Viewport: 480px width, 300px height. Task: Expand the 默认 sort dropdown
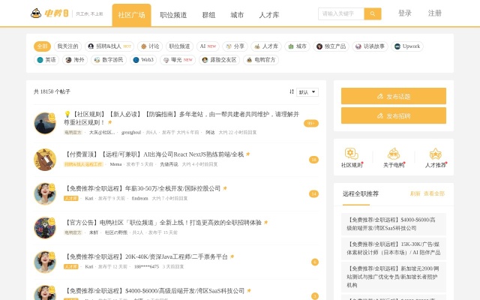(x=307, y=92)
